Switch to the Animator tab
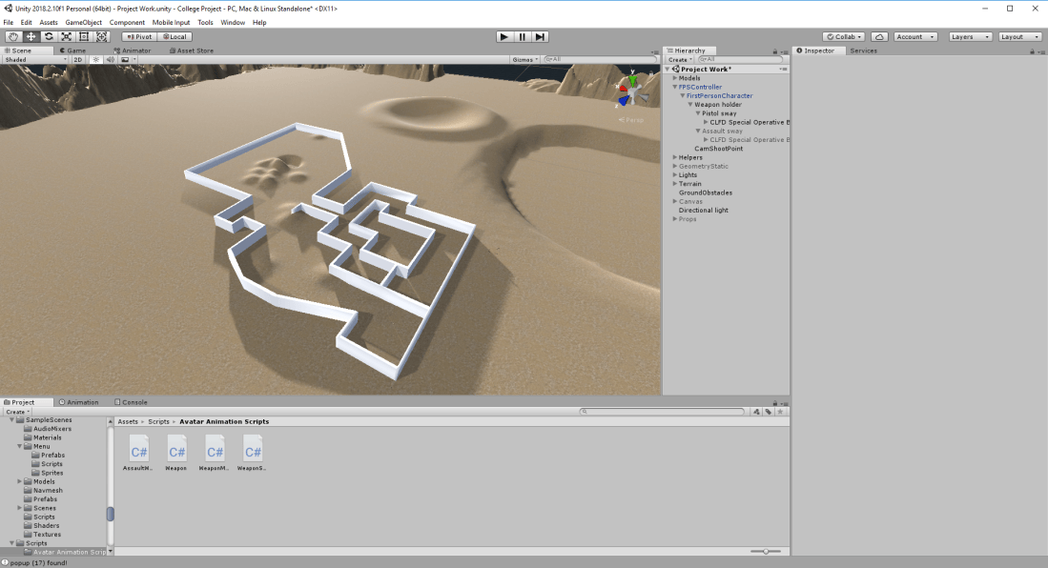Image resolution: width=1048 pixels, height=568 pixels. 133,51
